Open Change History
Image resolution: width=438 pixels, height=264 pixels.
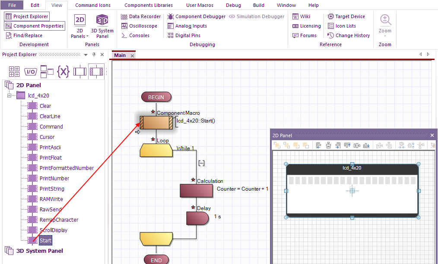pyautogui.click(x=349, y=35)
